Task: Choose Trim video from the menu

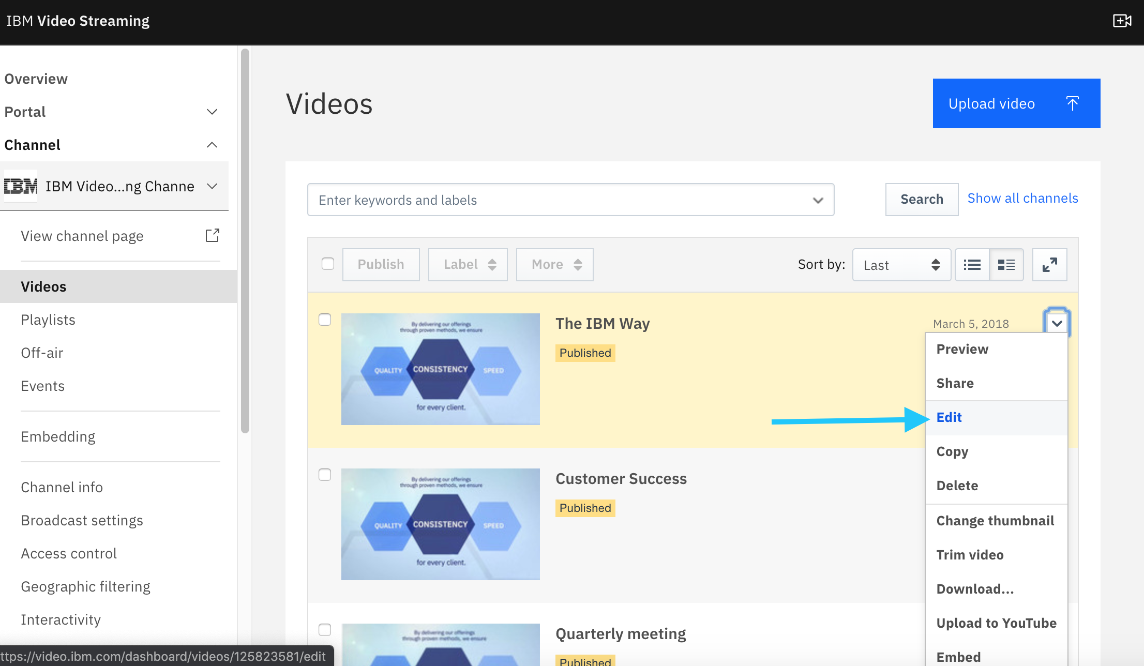Action: coord(996,555)
